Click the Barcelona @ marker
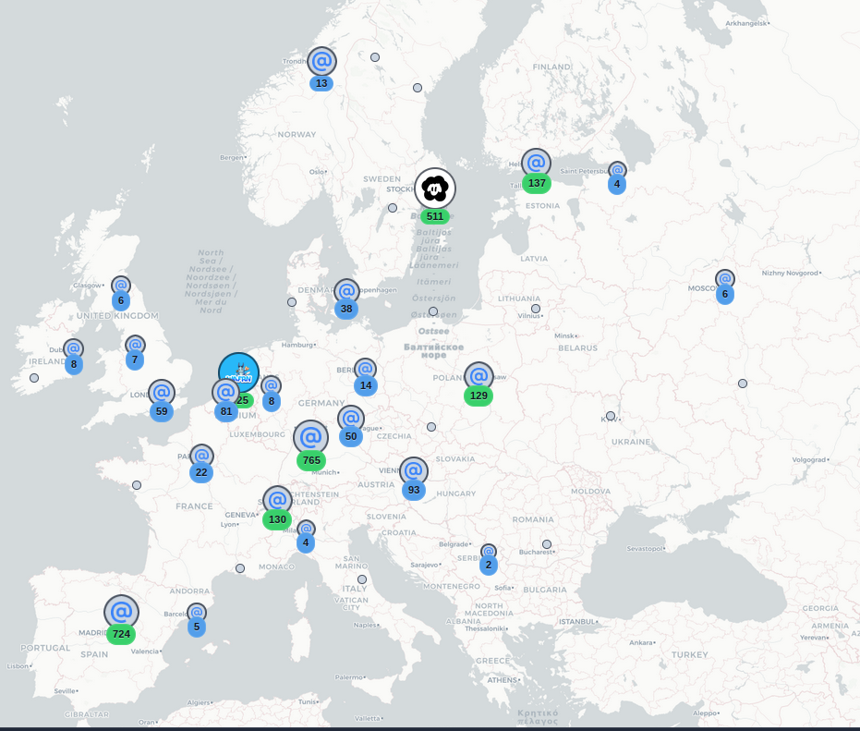This screenshot has height=731, width=860. (x=198, y=610)
